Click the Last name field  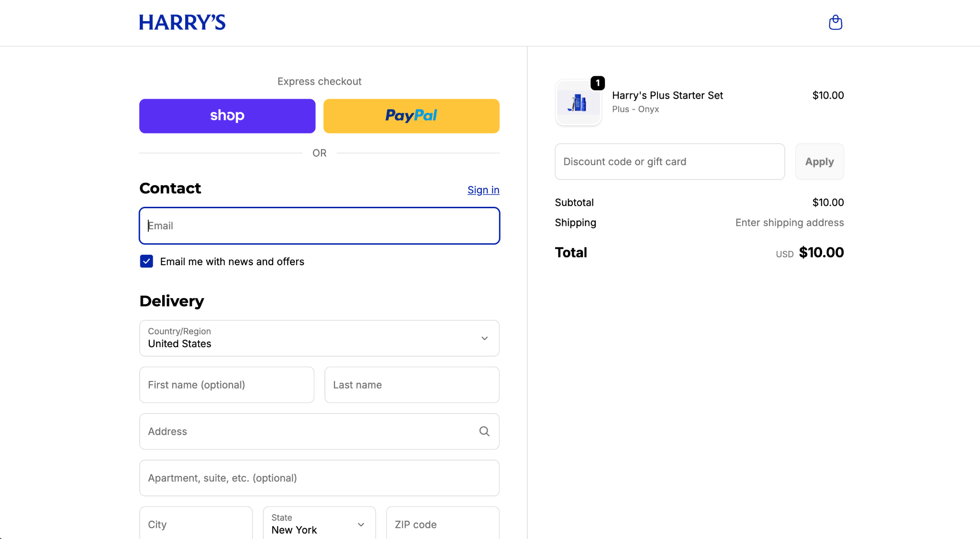click(x=412, y=385)
